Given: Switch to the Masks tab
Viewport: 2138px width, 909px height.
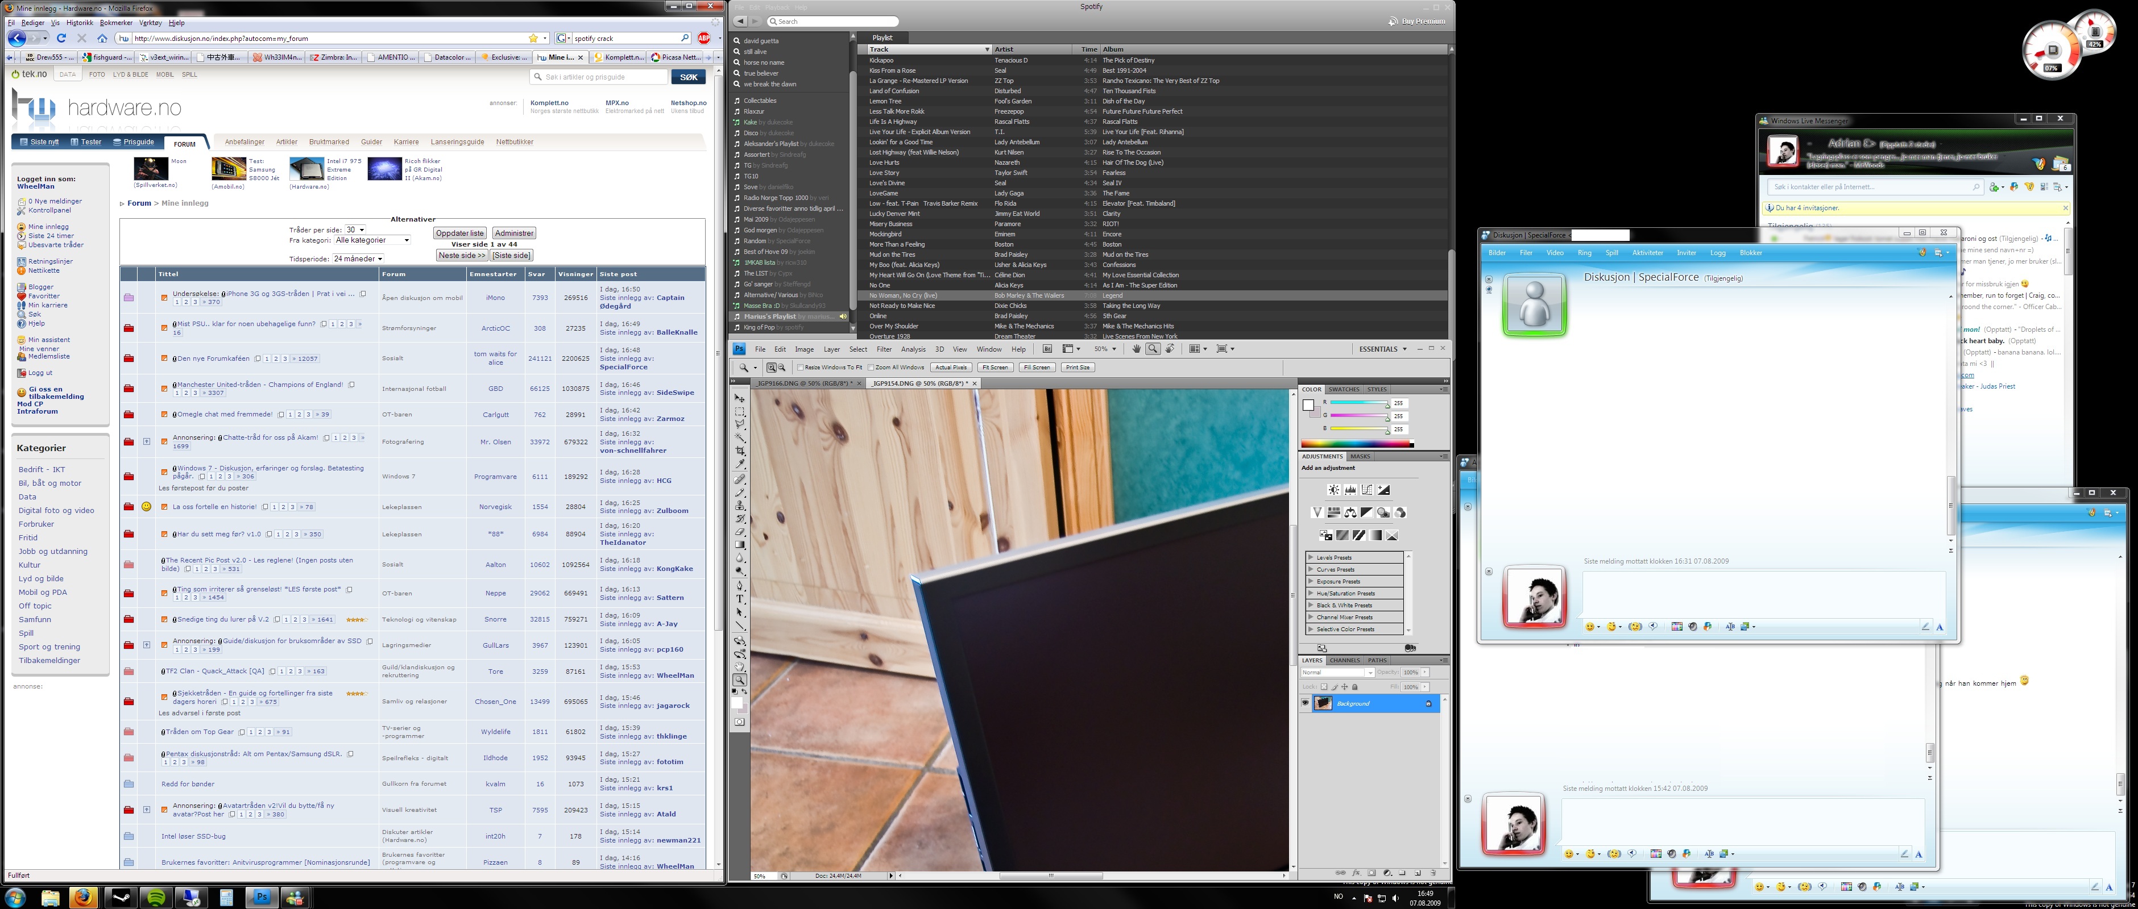Looking at the screenshot, I should [x=1360, y=456].
